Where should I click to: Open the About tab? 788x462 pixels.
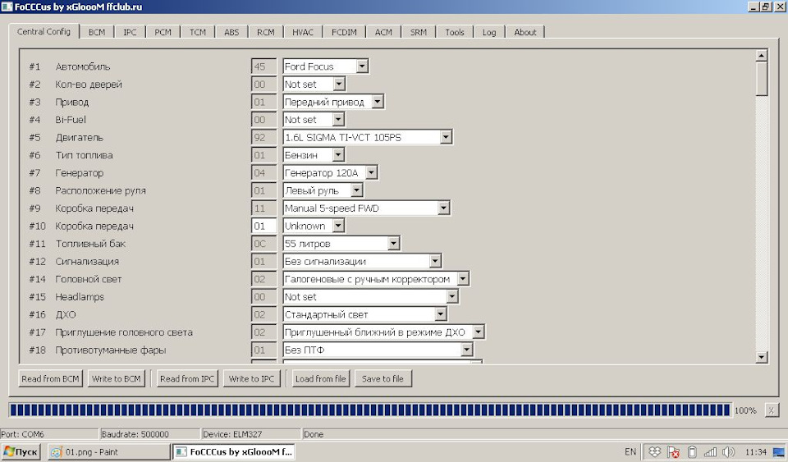pos(525,32)
